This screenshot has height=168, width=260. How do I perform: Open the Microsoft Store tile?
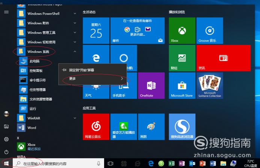(x=182, y=86)
